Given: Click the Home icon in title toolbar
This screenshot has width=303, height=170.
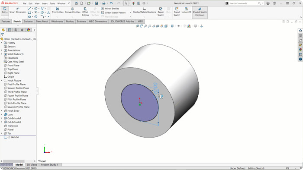Looking at the screenshot, I should 76,3.
